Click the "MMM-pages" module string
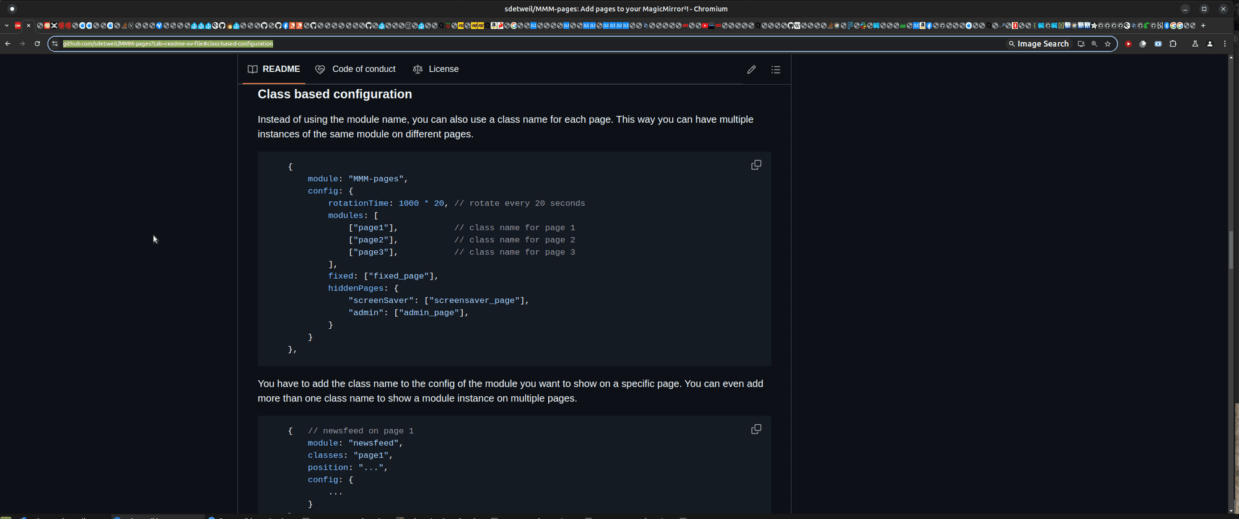This screenshot has height=519, width=1239. pos(375,179)
